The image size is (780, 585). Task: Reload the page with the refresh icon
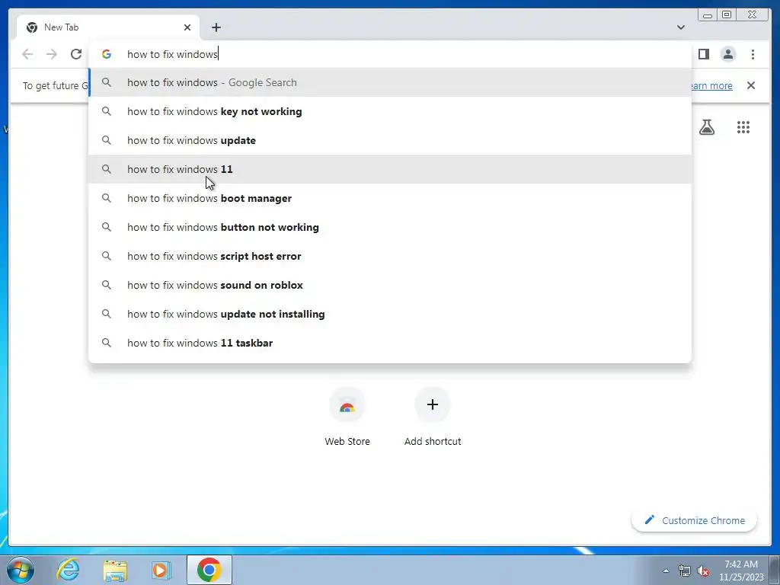(76, 54)
